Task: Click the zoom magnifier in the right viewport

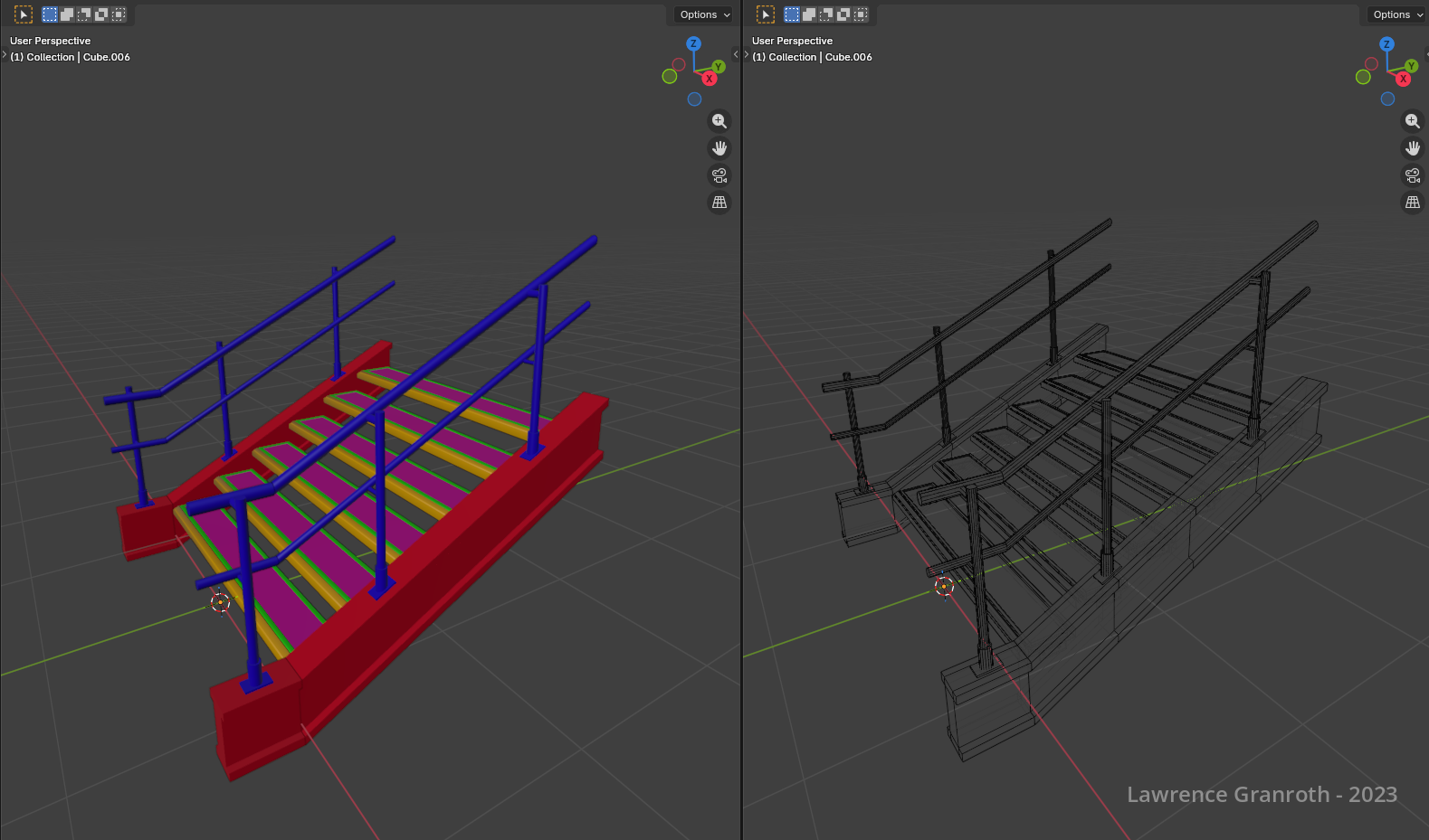Action: [1412, 121]
